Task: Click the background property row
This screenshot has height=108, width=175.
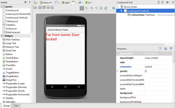Action: click(x=144, y=93)
